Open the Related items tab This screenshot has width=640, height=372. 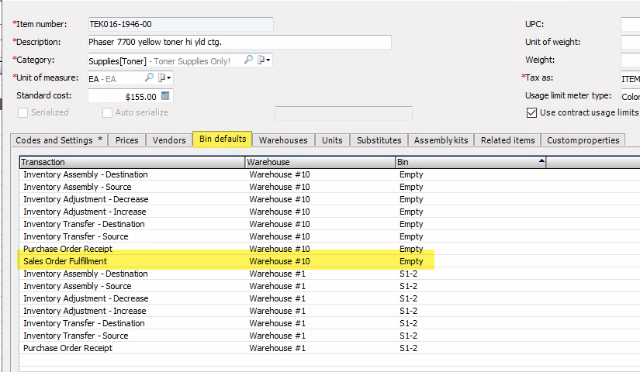[508, 140]
